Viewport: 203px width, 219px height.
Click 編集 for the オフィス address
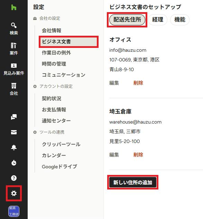(114, 83)
